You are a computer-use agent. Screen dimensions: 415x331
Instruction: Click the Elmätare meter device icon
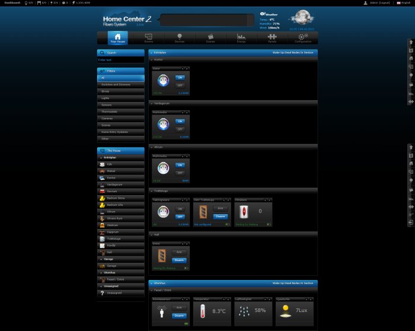coord(244,212)
